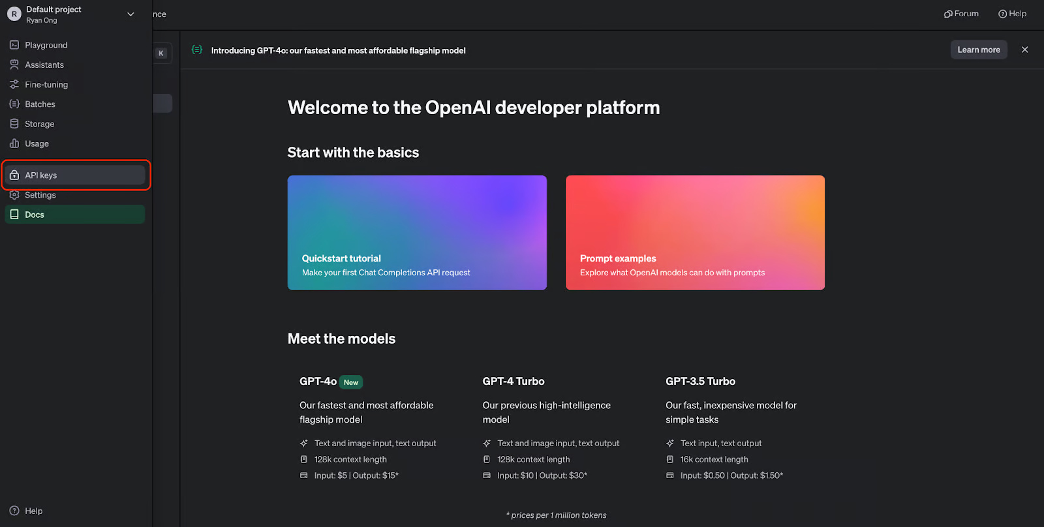1044x527 pixels.
Task: Click '16k context length' text
Action: 714,459
